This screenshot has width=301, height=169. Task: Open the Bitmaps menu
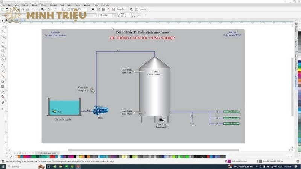[x=53, y=5]
